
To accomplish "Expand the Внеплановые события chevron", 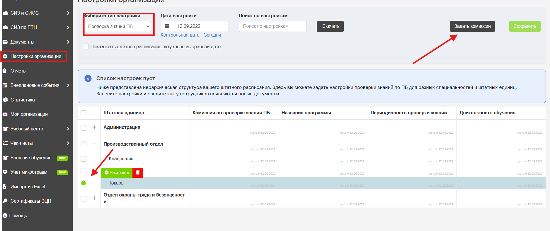I will pos(68,85).
